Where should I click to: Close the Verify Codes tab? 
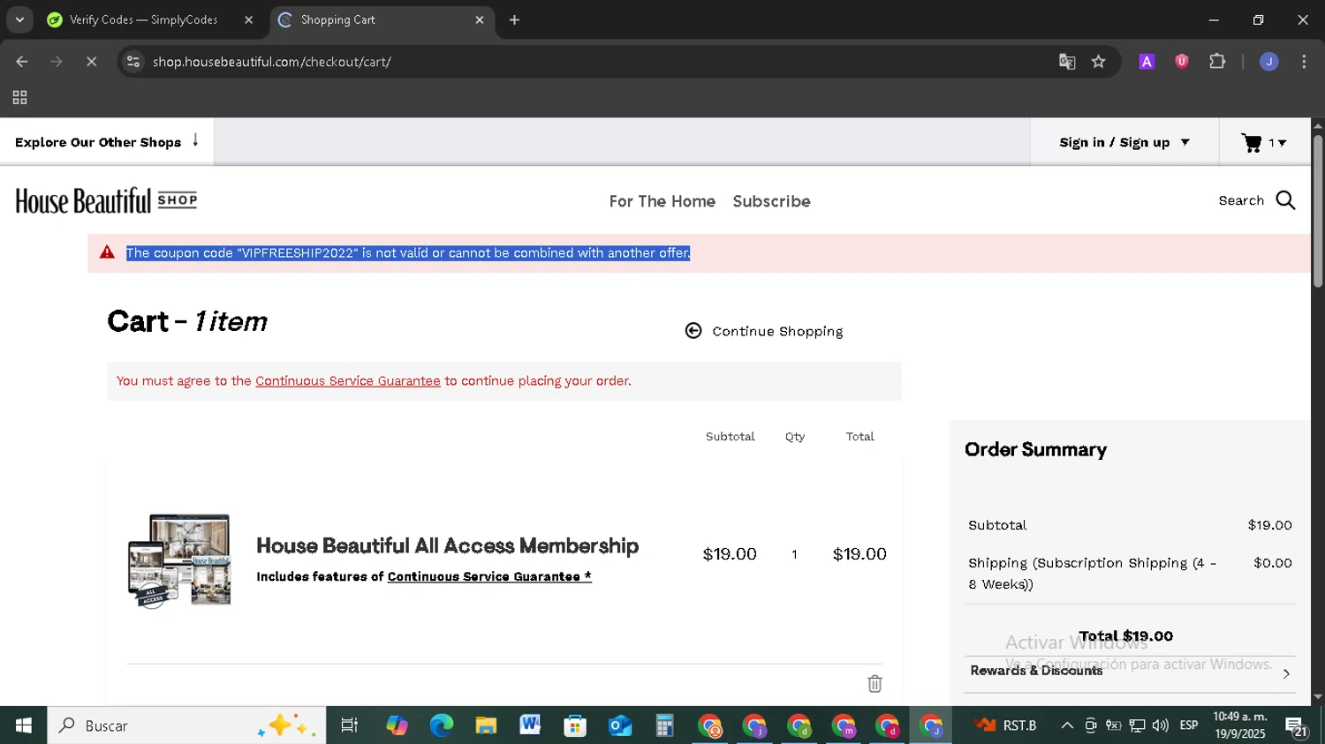(x=248, y=19)
